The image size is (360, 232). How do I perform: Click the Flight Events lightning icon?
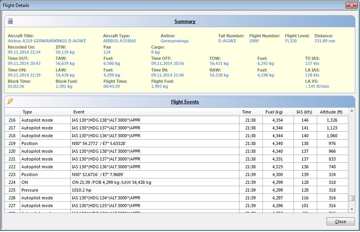coord(10,101)
